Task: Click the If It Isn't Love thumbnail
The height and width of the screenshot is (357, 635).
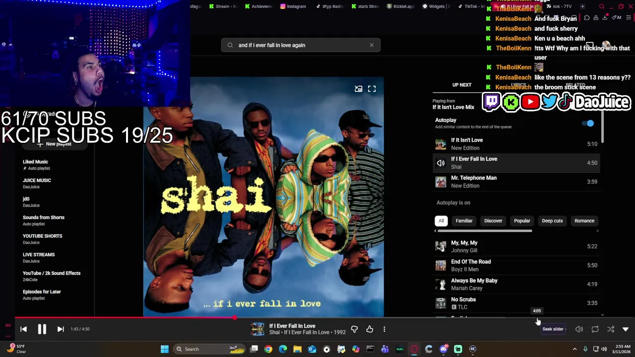Action: coord(441,144)
